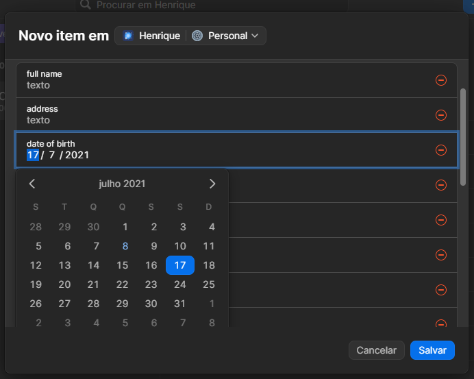Click the Cancelar button
This screenshot has width=474, height=379.
376,350
